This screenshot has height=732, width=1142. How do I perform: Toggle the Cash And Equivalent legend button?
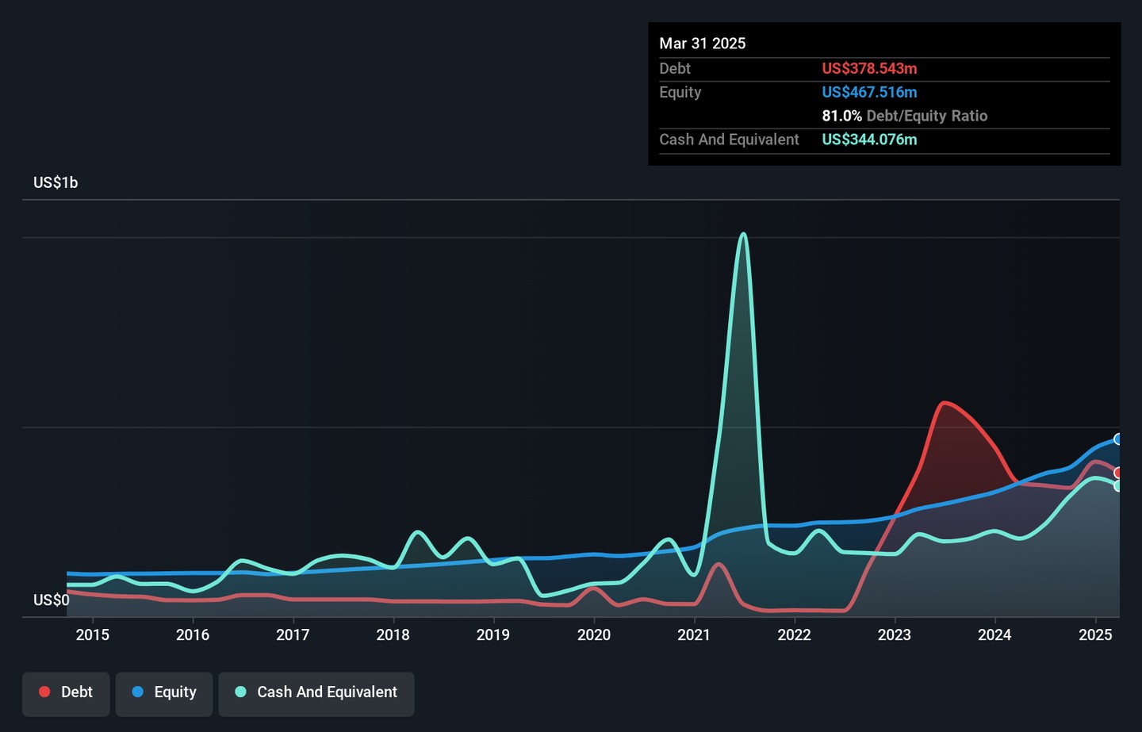[x=316, y=694]
